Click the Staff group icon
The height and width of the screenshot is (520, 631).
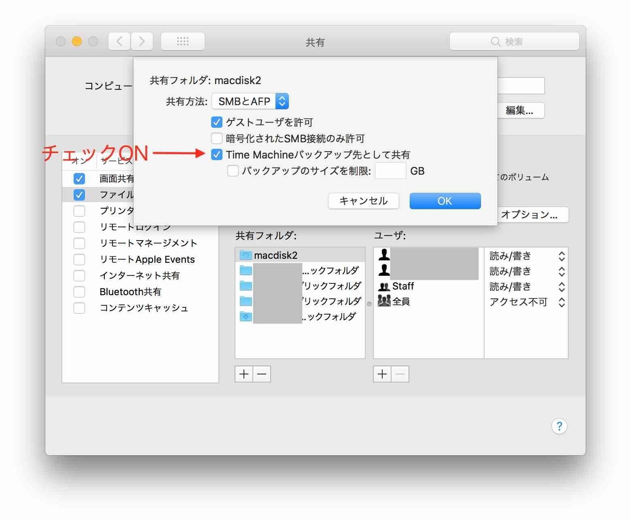pos(384,287)
